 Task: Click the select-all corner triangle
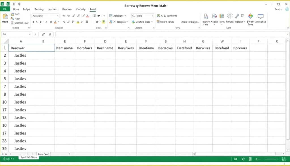coord(6,41)
